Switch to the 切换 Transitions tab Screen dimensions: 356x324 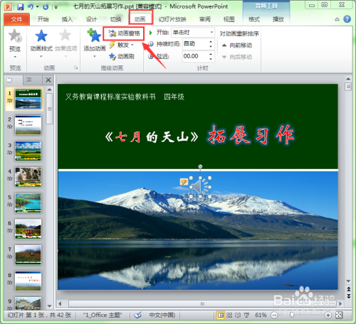(115, 19)
